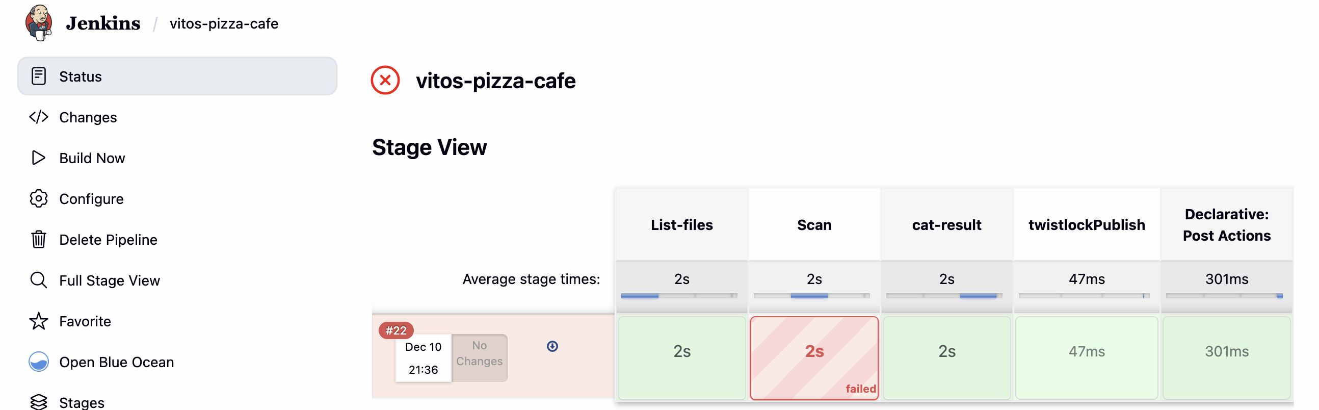Screen dimensions: 1319x410
Task: Click the #22 build number badge
Action: click(x=396, y=330)
